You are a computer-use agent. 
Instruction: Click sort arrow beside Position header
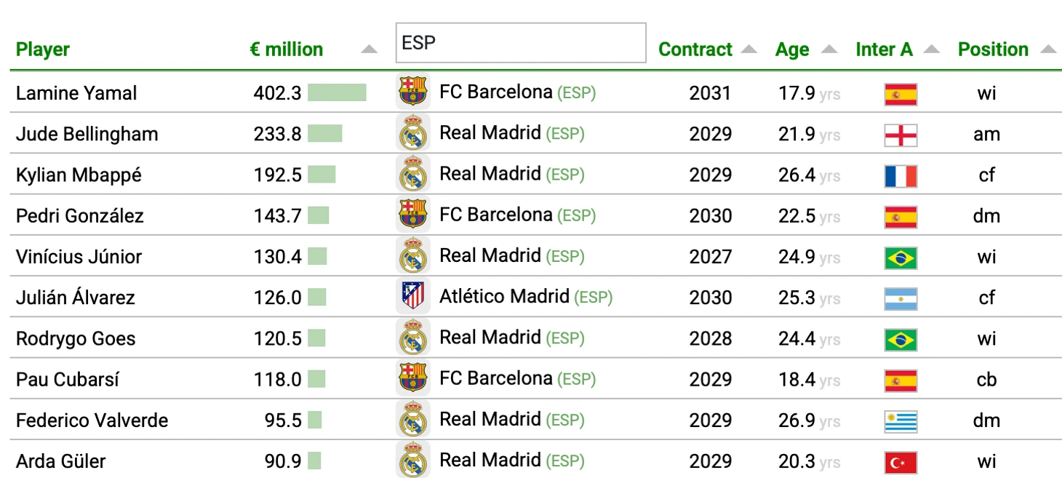pos(1047,49)
